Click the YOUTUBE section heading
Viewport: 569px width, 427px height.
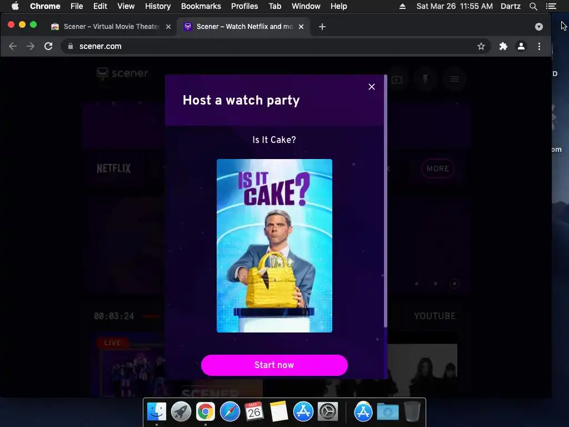tap(435, 316)
